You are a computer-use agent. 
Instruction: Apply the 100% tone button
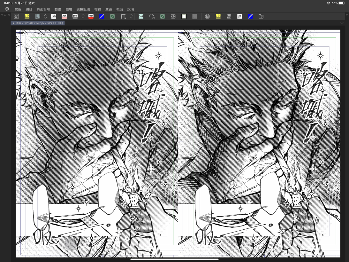tap(91, 17)
